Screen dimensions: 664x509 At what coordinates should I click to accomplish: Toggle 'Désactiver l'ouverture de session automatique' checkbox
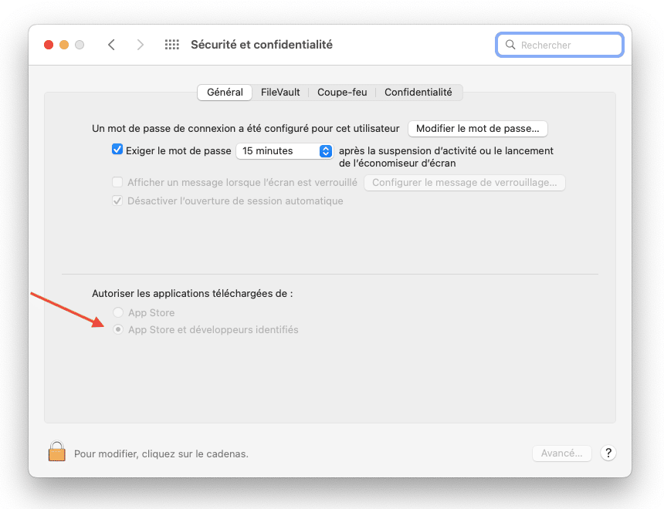click(x=117, y=201)
